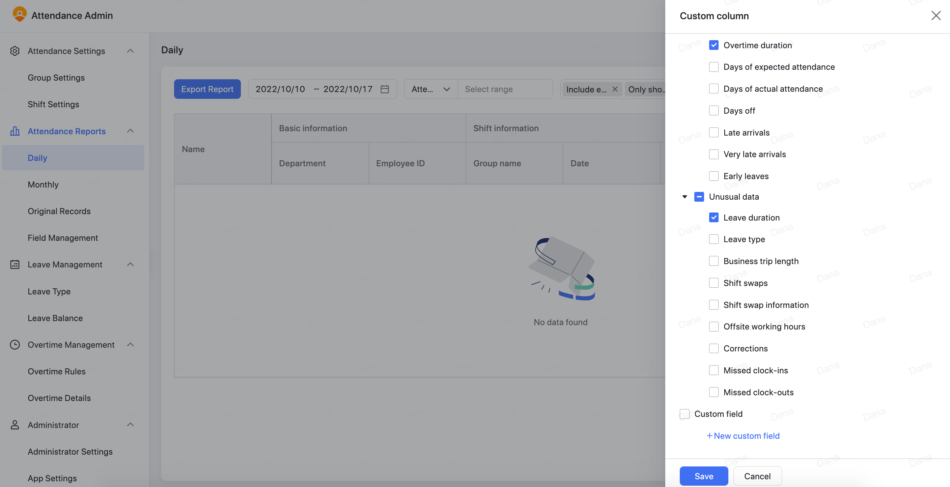Collapse the Leave Management sidebar group
Screen dimensions: 950x487
point(130,264)
